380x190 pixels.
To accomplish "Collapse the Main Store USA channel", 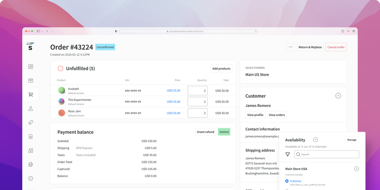I will click(357, 169).
